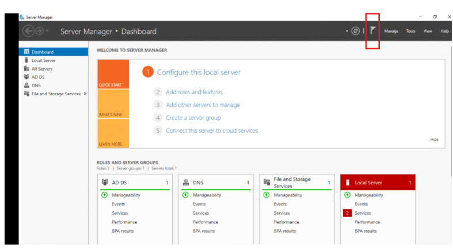Viewport: 453px width, 248px height.
Task: Click the back navigation arrow
Action: [28, 31]
